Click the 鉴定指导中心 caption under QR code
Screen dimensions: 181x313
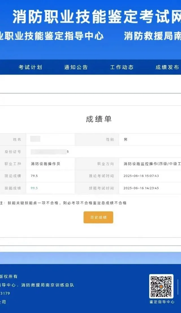pyautogui.click(x=162, y=302)
